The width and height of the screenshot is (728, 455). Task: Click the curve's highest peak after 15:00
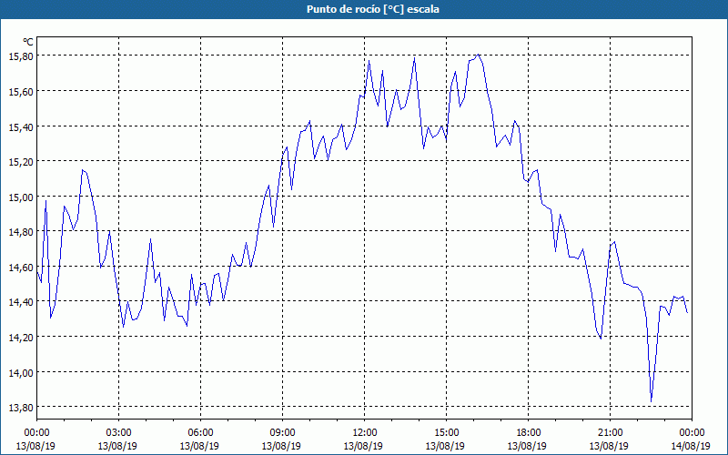(x=479, y=55)
